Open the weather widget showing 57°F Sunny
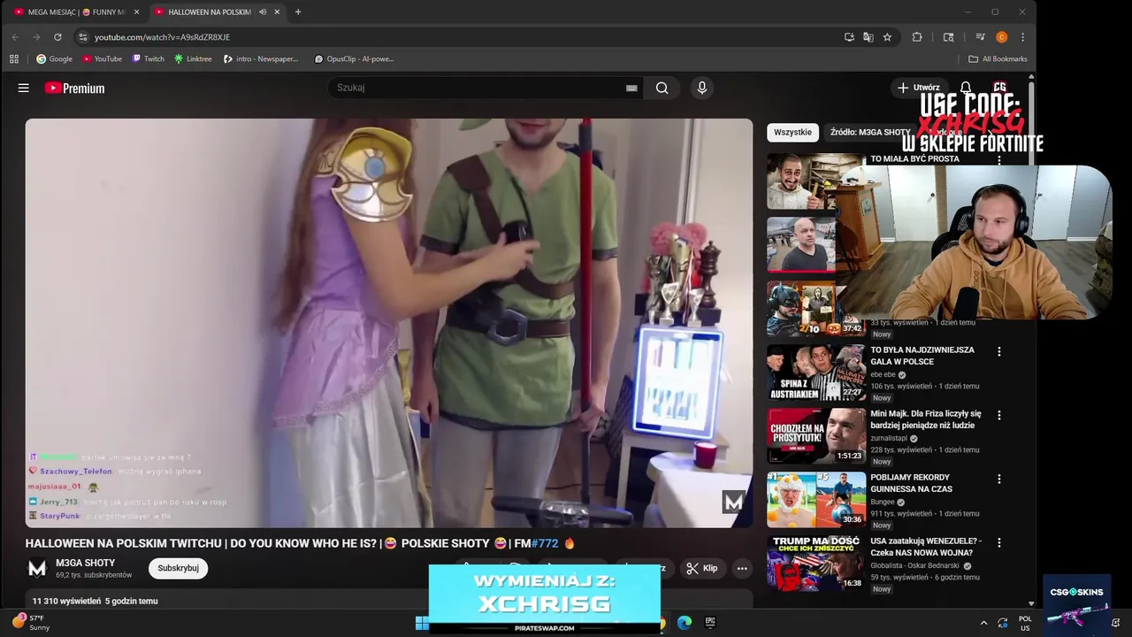1132x637 pixels. 32,622
